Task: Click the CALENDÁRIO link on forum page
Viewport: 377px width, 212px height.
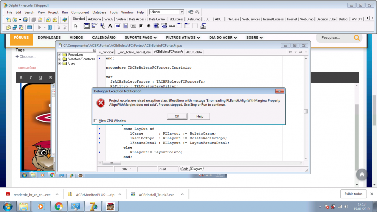Action: [104, 38]
